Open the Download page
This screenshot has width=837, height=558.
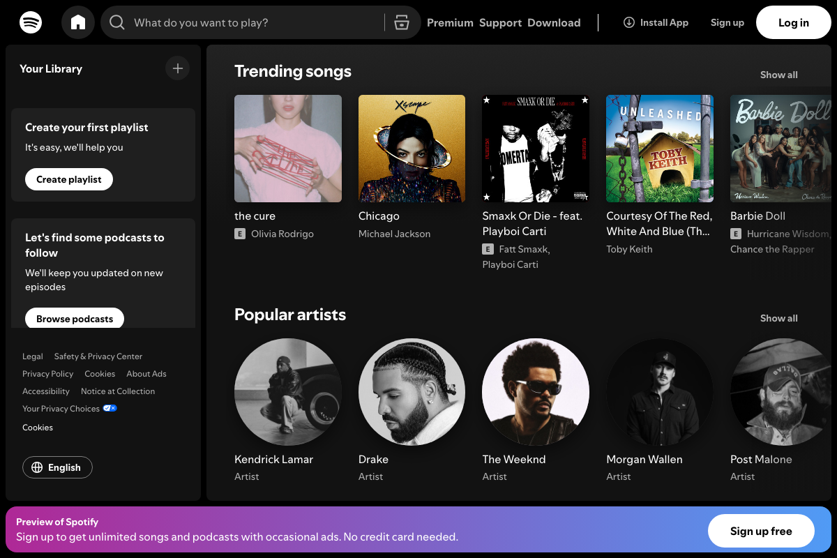[x=554, y=22]
